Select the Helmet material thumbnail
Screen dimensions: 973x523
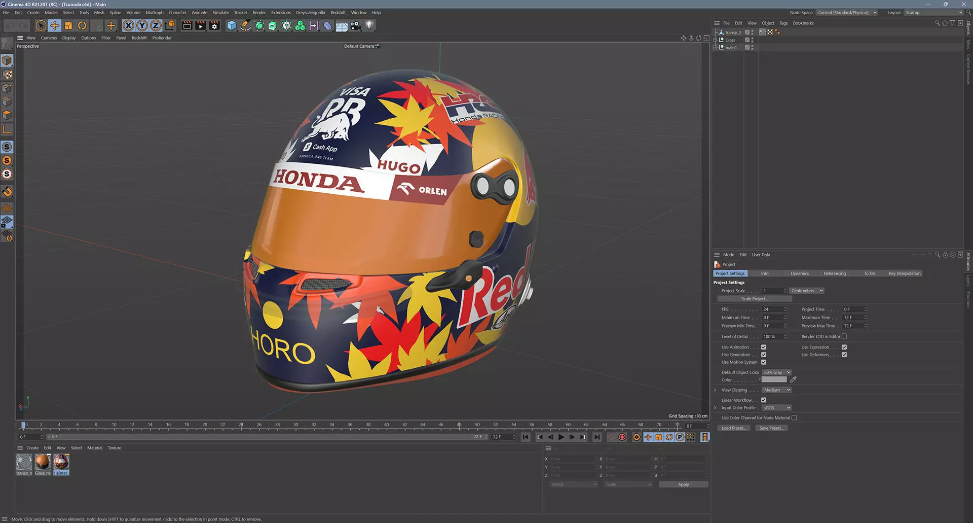click(61, 462)
